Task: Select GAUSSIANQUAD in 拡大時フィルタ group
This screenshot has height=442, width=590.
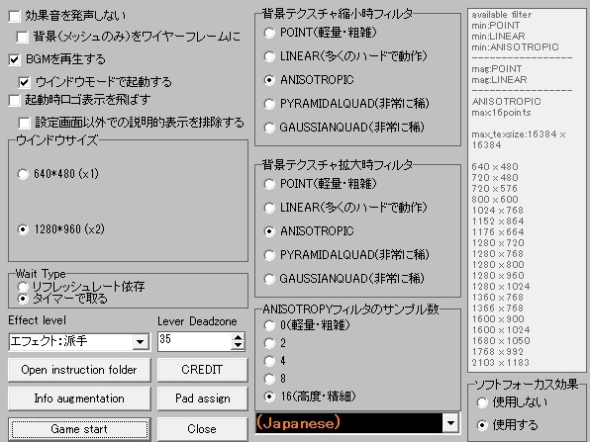Action: 269,279
